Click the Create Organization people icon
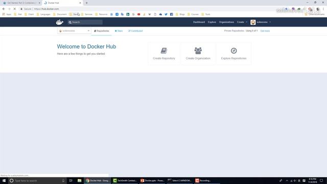 tap(198, 51)
